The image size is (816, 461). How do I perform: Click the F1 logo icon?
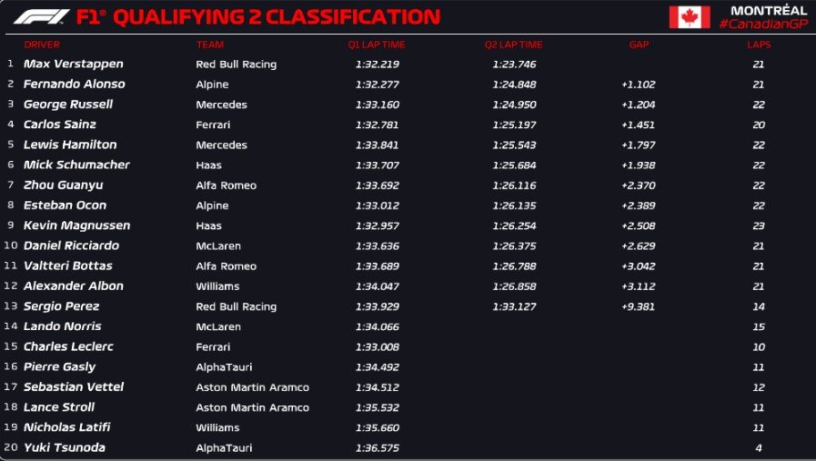point(38,17)
